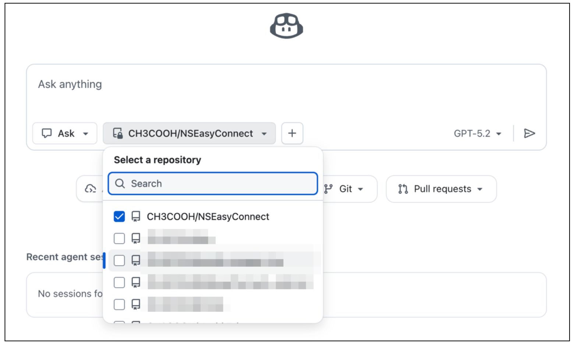Click the chat bubble icon beside Ask
Screen dimensions: 574x345
click(47, 133)
